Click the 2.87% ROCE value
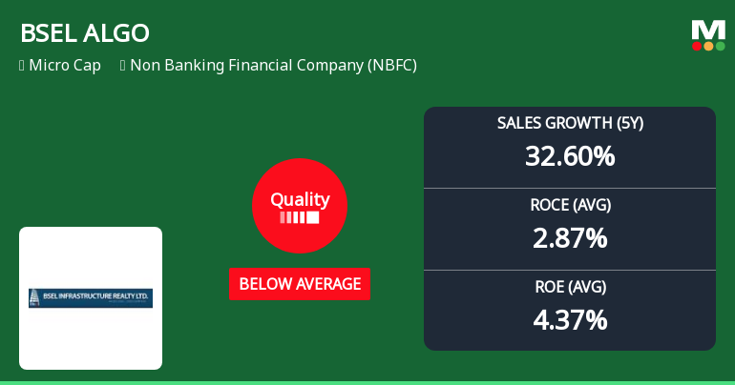735x385 pixels. click(570, 237)
